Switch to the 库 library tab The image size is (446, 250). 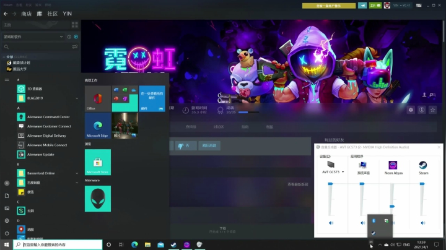tap(40, 14)
